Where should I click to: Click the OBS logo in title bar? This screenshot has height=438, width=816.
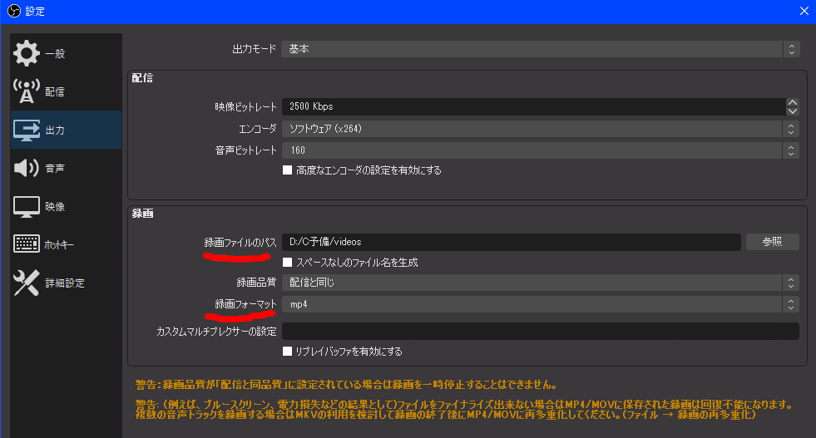pyautogui.click(x=14, y=11)
